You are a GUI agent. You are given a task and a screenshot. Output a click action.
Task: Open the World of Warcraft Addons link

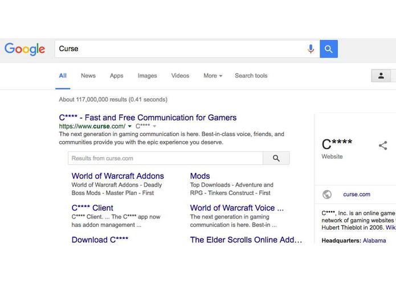[x=118, y=176]
